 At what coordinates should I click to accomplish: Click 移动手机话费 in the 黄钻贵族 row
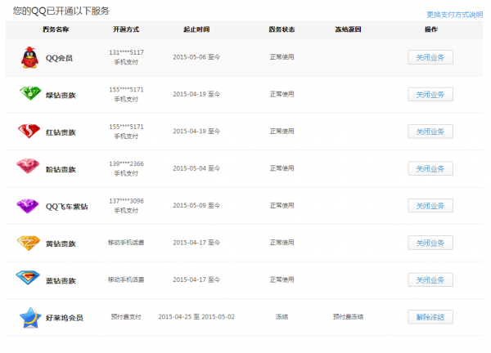tap(126, 243)
